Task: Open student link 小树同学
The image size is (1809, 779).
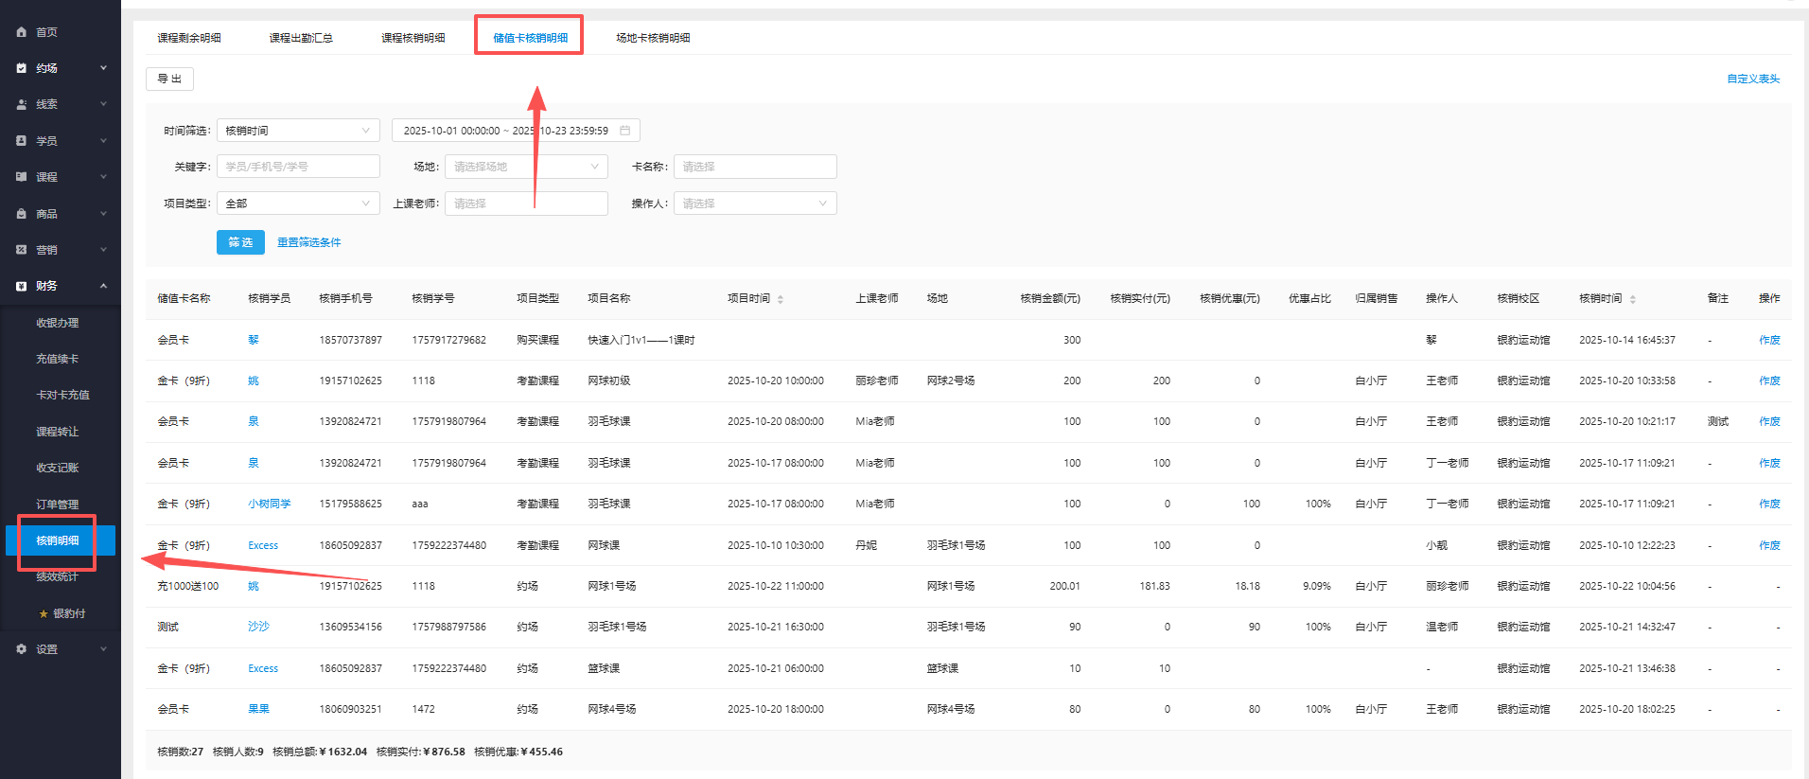Action: click(270, 504)
